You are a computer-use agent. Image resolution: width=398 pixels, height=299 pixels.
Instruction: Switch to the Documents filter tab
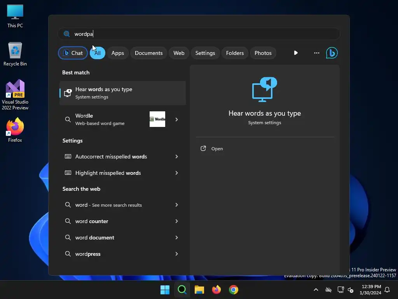pyautogui.click(x=148, y=53)
